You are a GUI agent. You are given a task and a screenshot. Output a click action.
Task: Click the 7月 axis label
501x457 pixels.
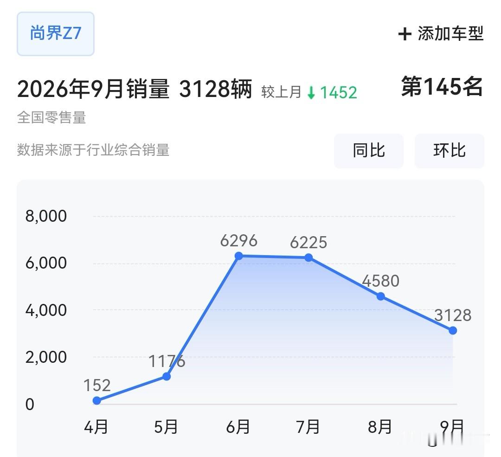308,427
